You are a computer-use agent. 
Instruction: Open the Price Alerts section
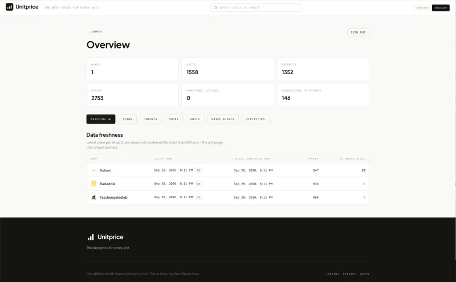click(x=222, y=119)
